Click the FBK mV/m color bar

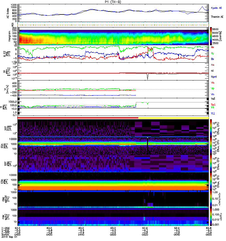(x=211, y=199)
